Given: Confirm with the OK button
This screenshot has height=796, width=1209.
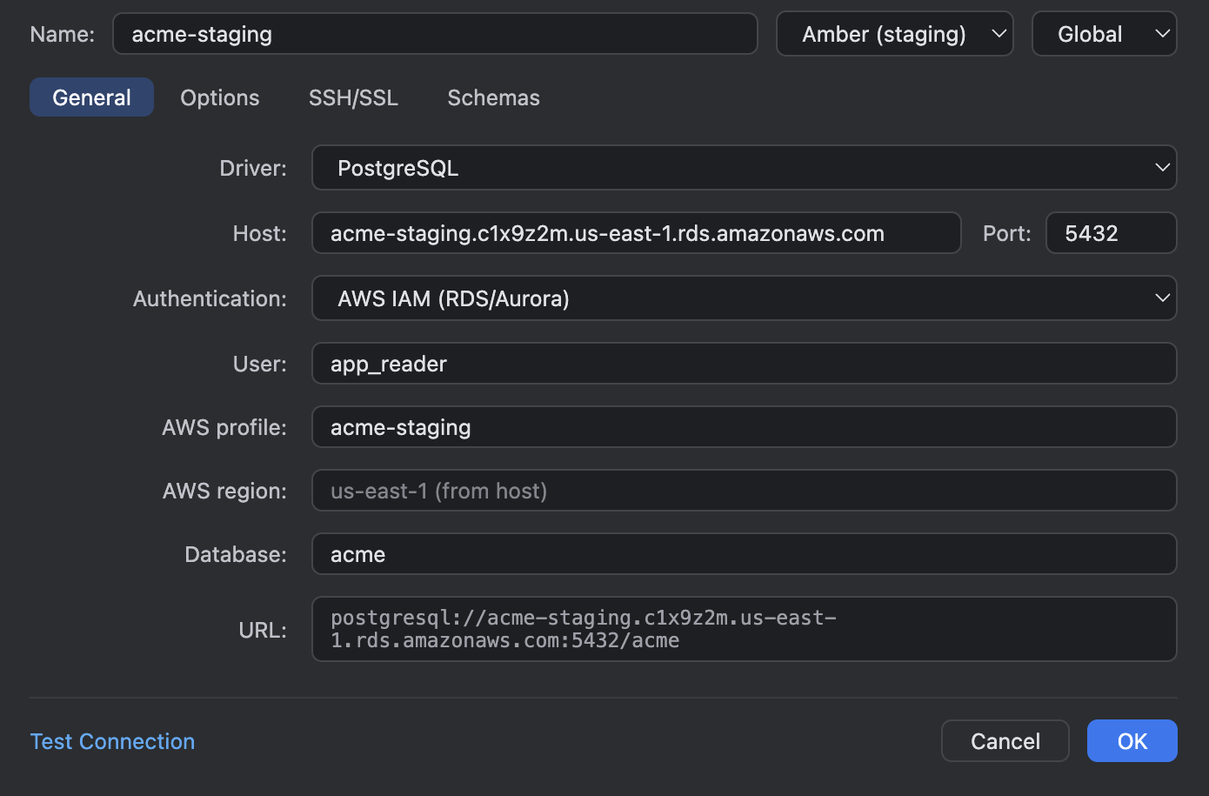Looking at the screenshot, I should coord(1132,741).
